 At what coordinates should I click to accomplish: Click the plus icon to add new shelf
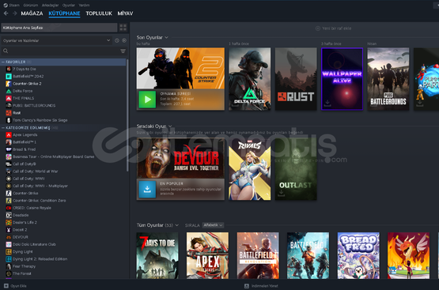tap(318, 28)
